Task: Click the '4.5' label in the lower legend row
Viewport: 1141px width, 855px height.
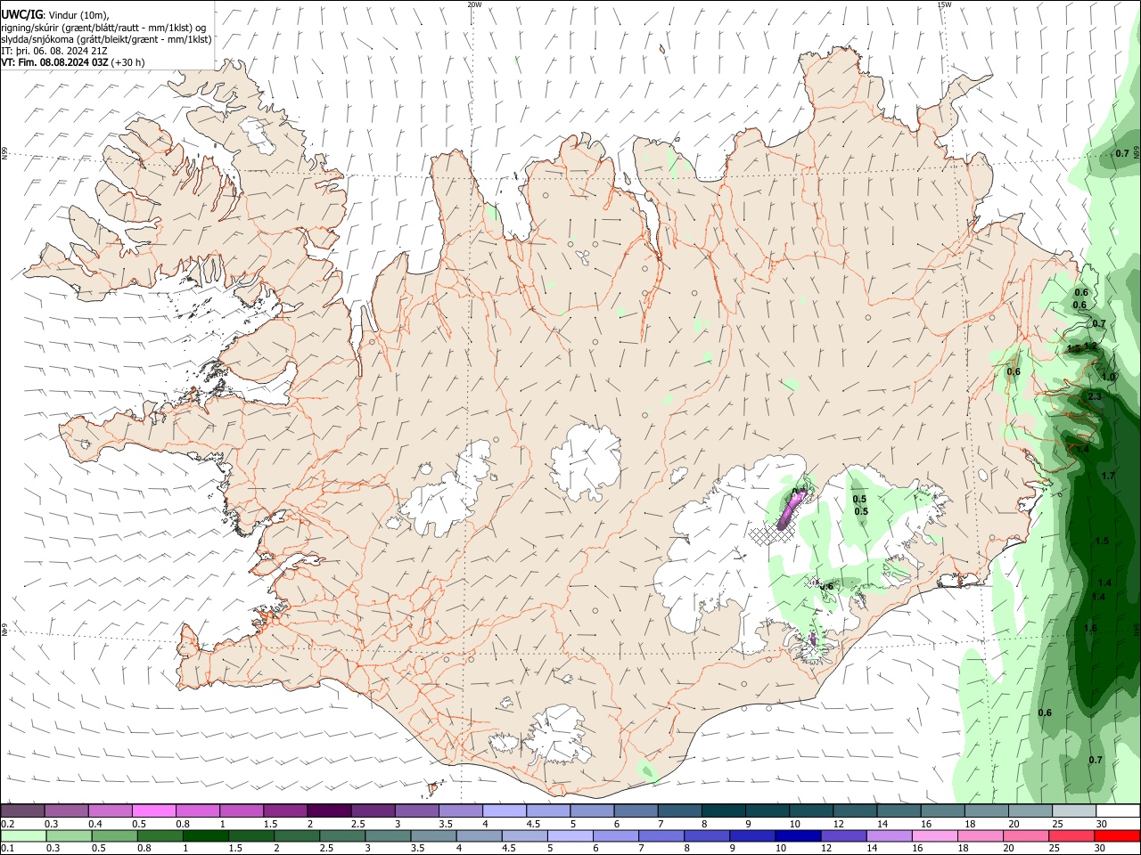Action: click(507, 849)
